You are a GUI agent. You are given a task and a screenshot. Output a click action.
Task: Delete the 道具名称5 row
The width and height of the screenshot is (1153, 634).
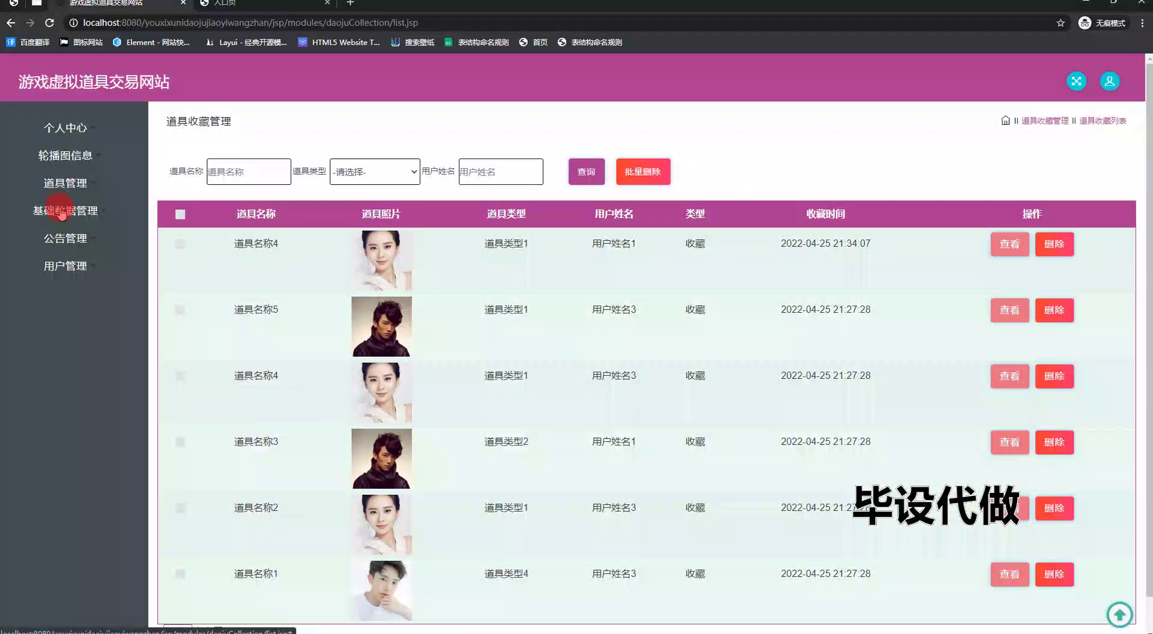point(1055,310)
